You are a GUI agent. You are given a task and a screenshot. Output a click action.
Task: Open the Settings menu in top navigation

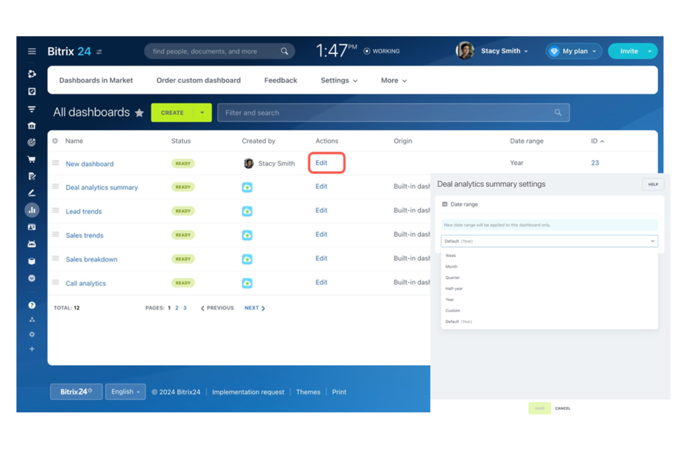pyautogui.click(x=338, y=80)
